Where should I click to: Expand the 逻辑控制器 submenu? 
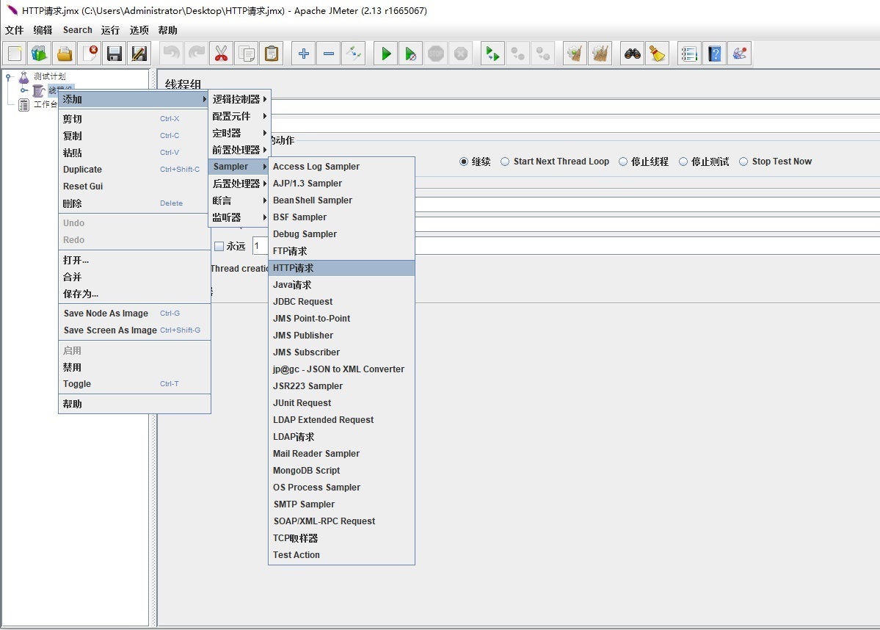[240, 99]
